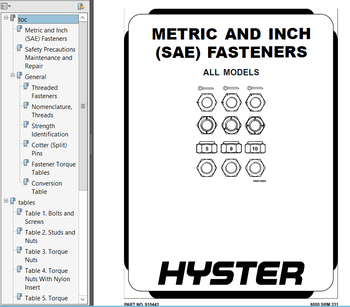Open Table 5. Torque bookmark
350x307 pixels.
47,298
